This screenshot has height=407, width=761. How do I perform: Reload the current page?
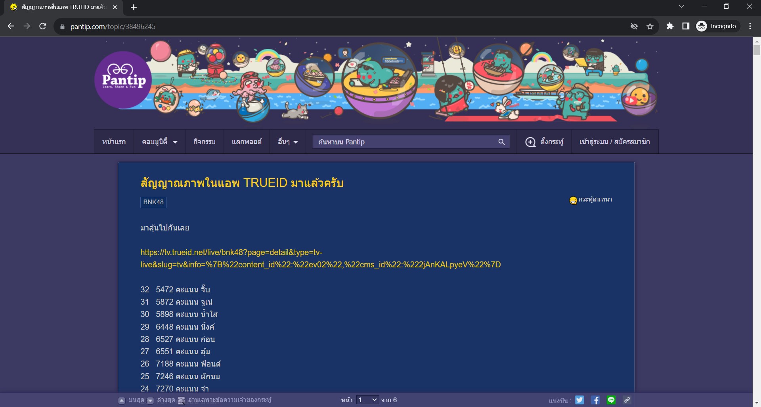(43, 26)
